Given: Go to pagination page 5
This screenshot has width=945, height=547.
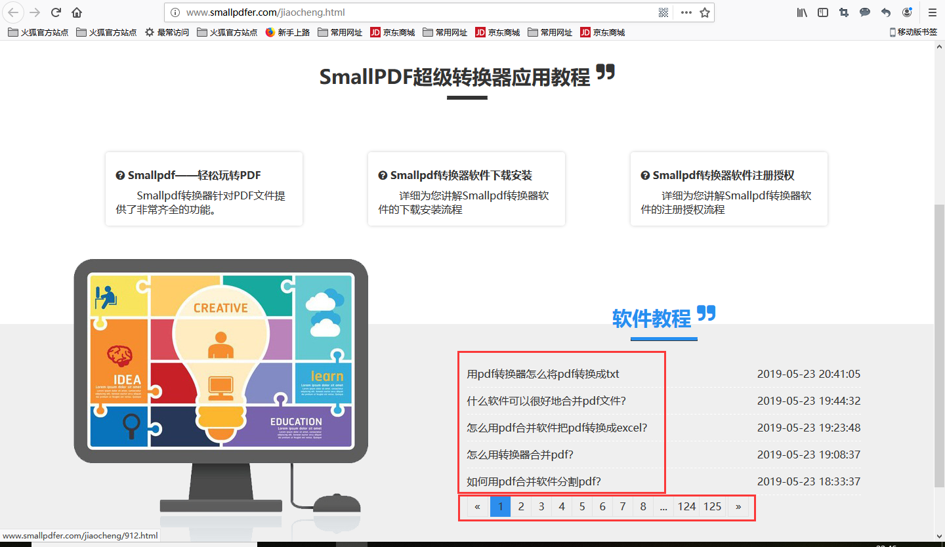Looking at the screenshot, I should coord(582,506).
